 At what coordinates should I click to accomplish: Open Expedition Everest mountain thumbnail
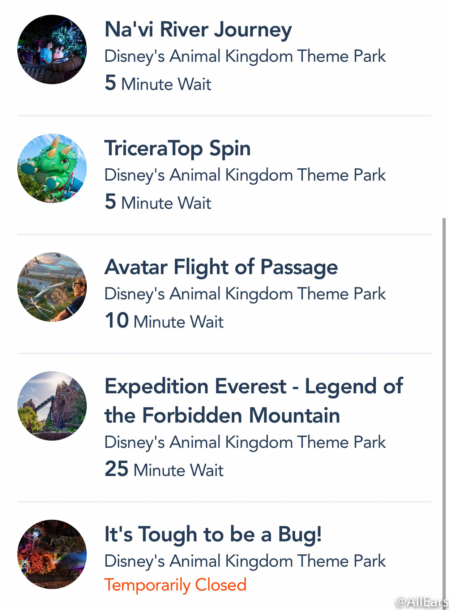tap(52, 406)
